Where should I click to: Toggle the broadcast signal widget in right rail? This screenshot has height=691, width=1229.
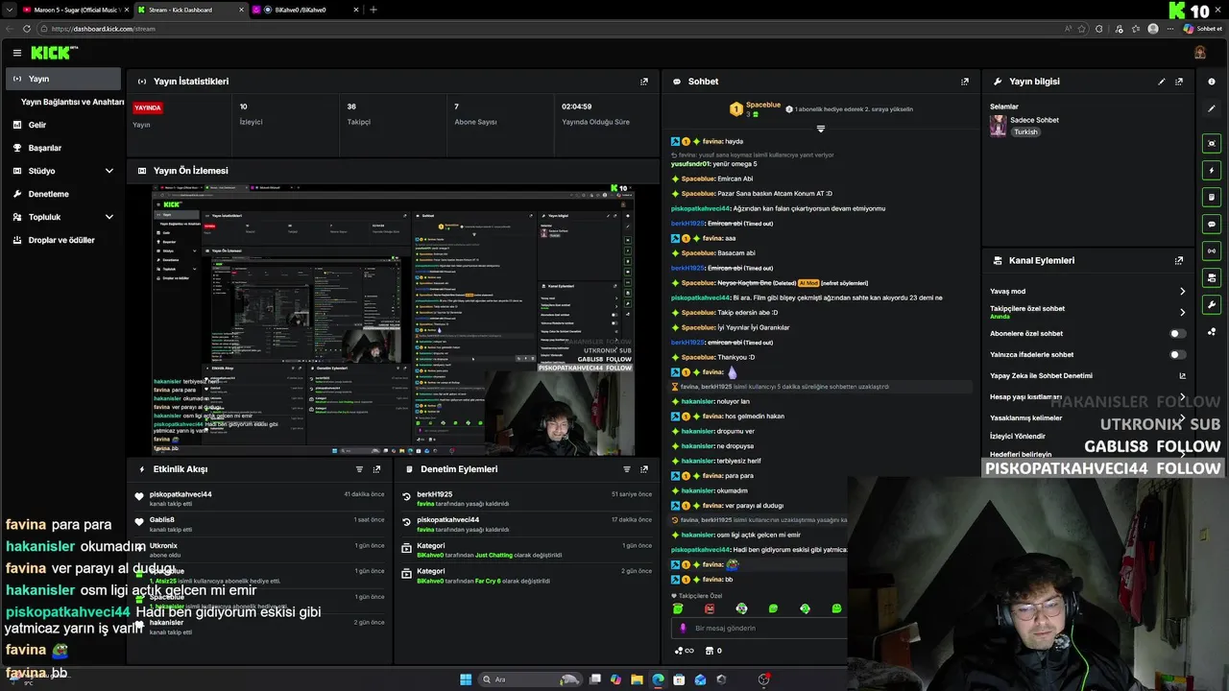point(1212,250)
